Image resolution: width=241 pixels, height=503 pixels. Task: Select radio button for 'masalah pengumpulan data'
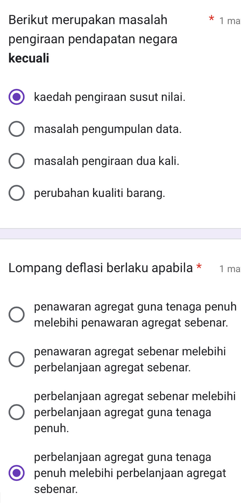click(16, 129)
